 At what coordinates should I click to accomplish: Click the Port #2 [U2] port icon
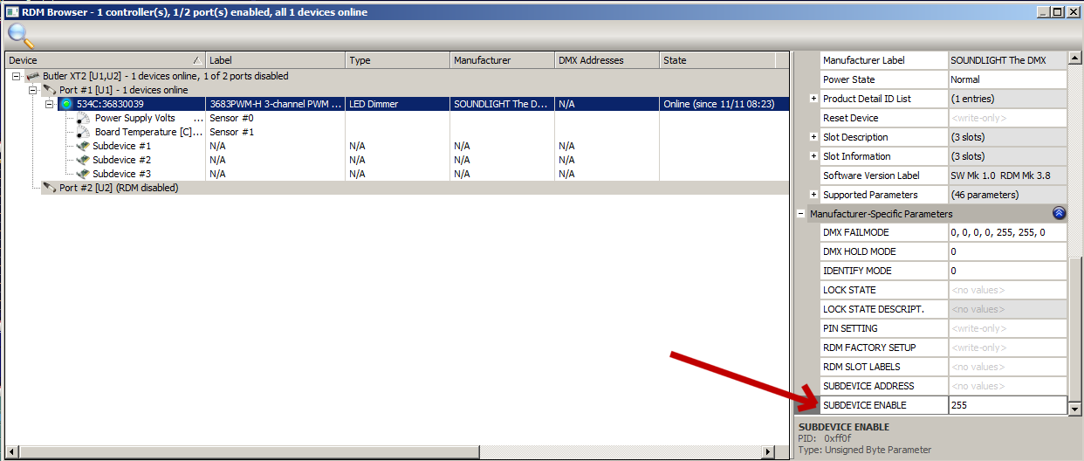coord(50,188)
